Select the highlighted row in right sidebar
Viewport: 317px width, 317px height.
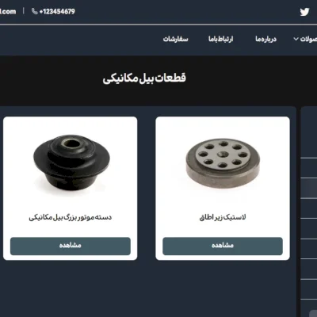[309, 188]
